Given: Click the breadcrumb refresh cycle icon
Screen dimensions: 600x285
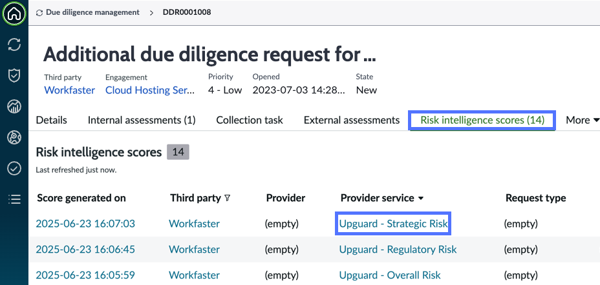Looking at the screenshot, I should click(x=39, y=13).
